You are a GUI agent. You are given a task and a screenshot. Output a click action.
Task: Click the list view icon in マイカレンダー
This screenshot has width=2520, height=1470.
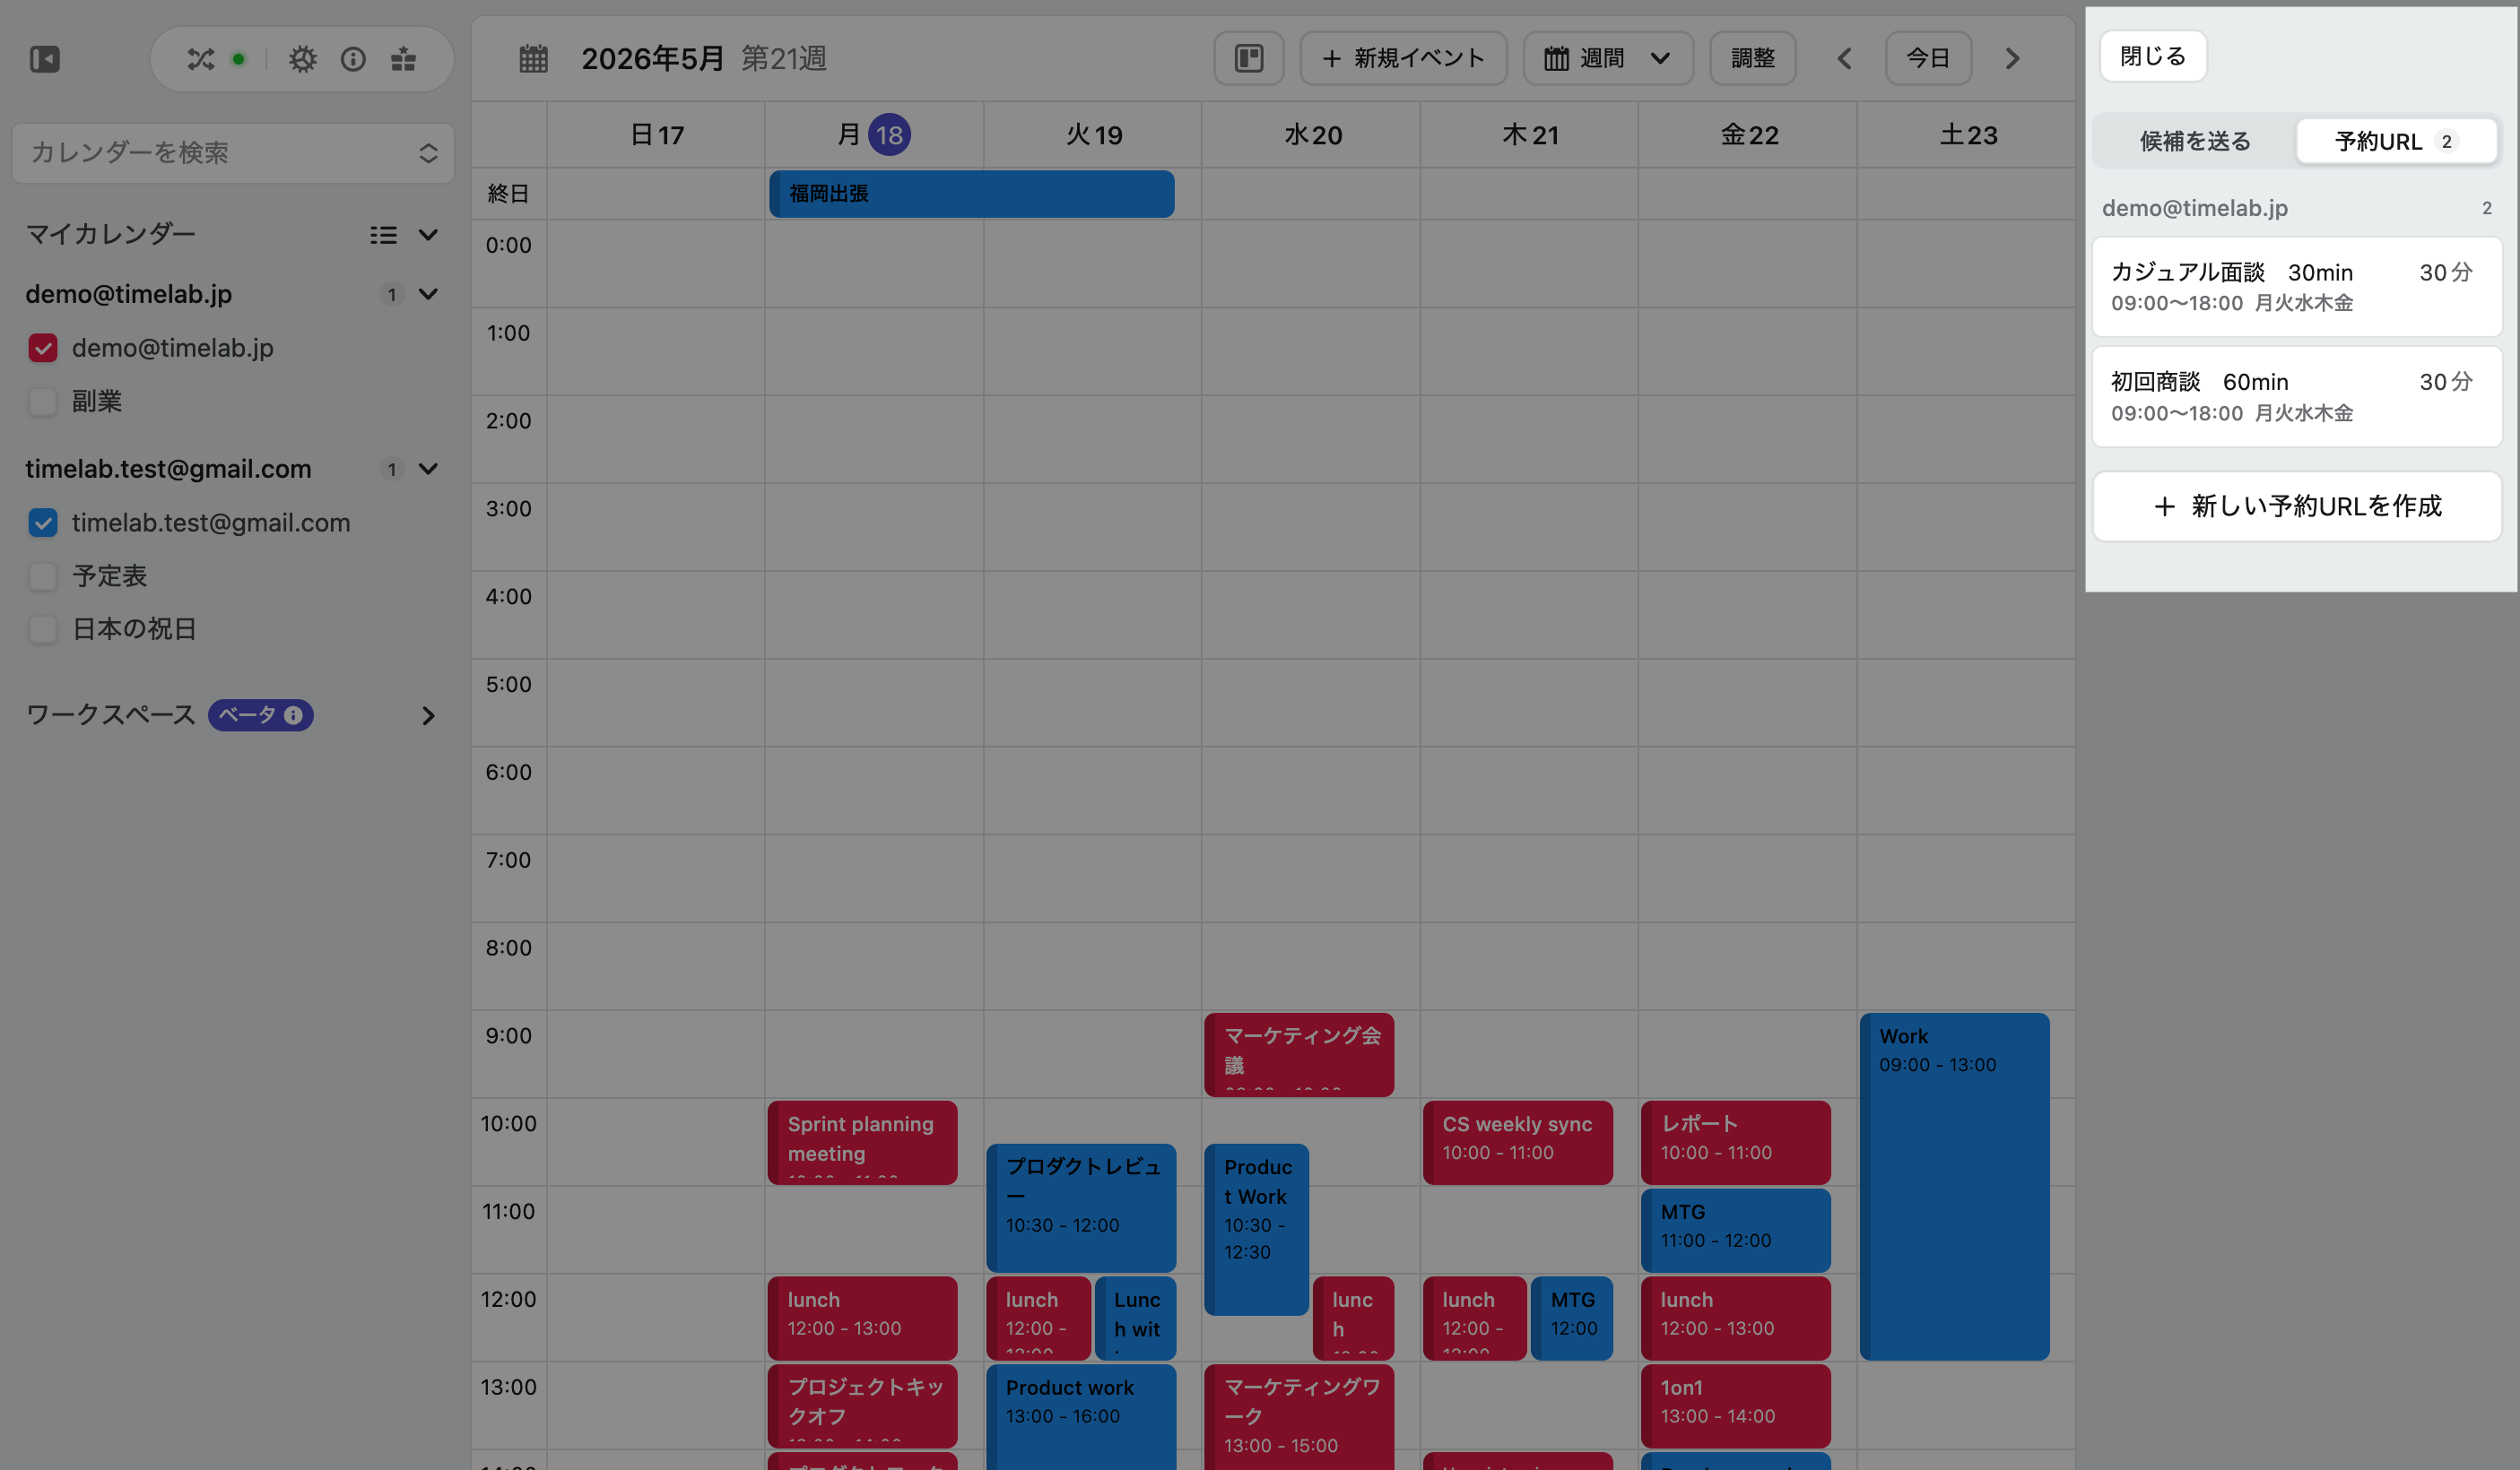383,235
